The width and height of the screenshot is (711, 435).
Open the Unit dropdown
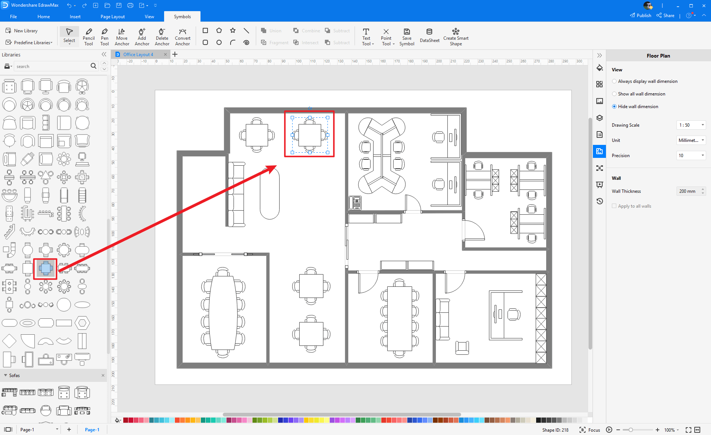691,140
